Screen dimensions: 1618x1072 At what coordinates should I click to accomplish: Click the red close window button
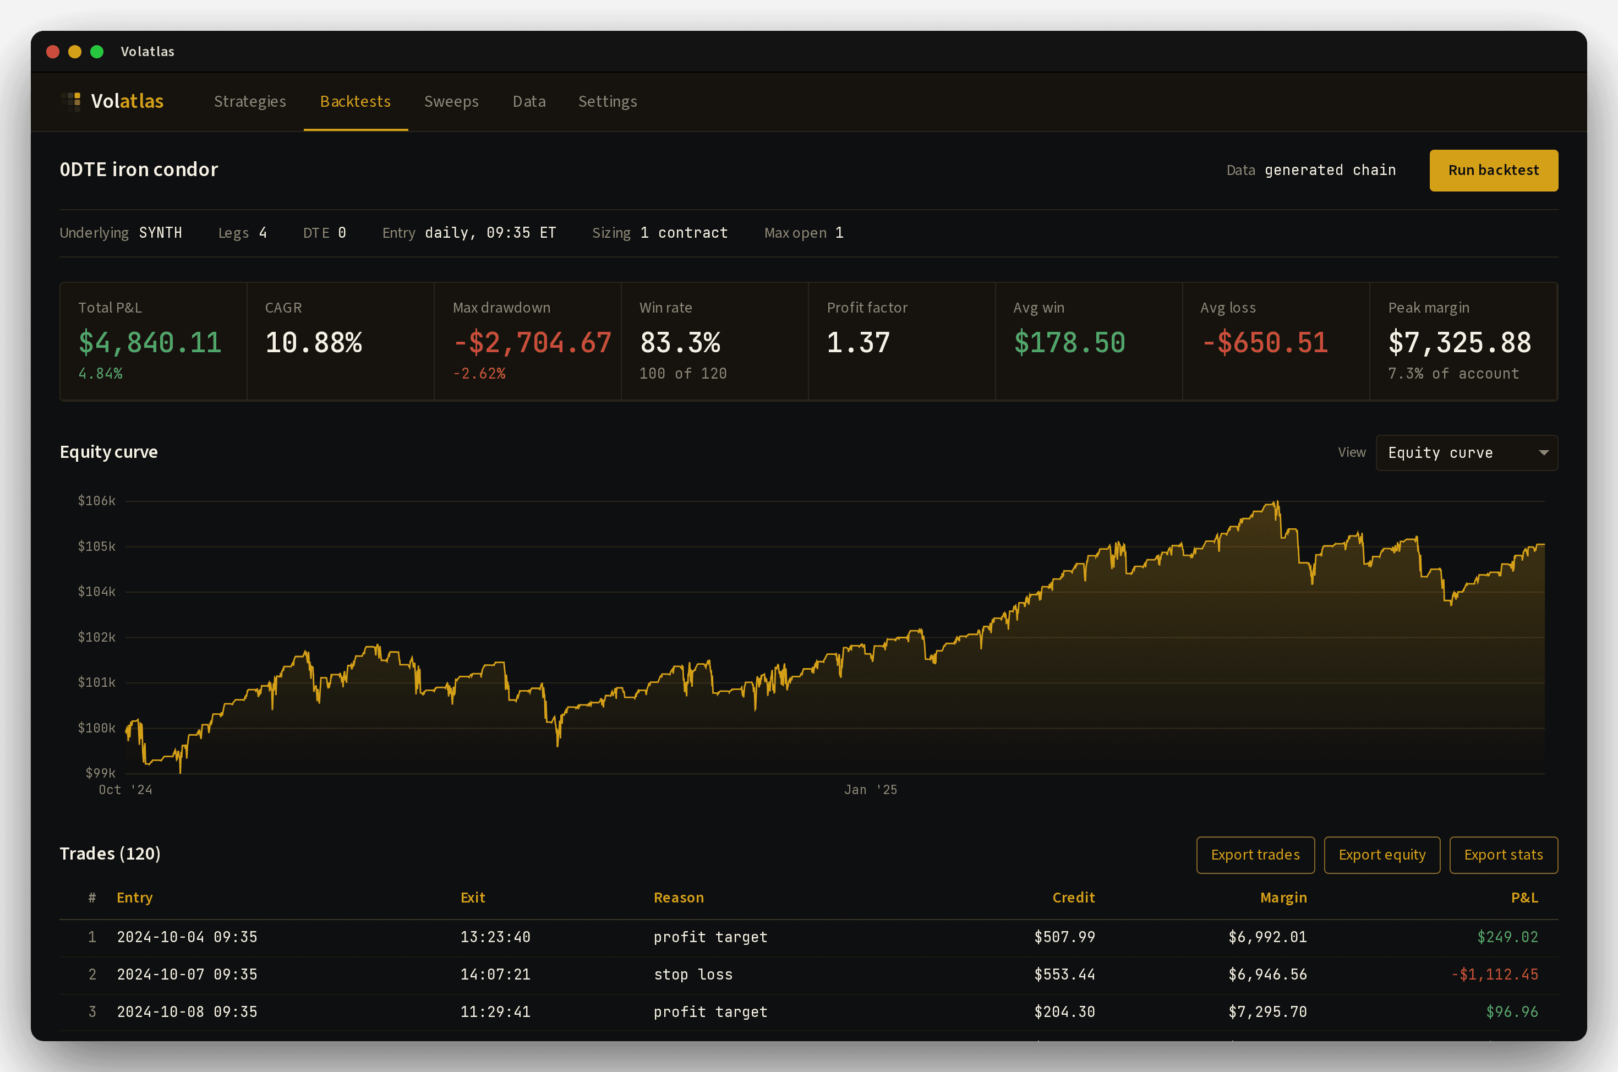click(53, 51)
